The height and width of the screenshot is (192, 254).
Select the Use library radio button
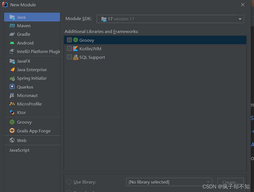pos(69,182)
